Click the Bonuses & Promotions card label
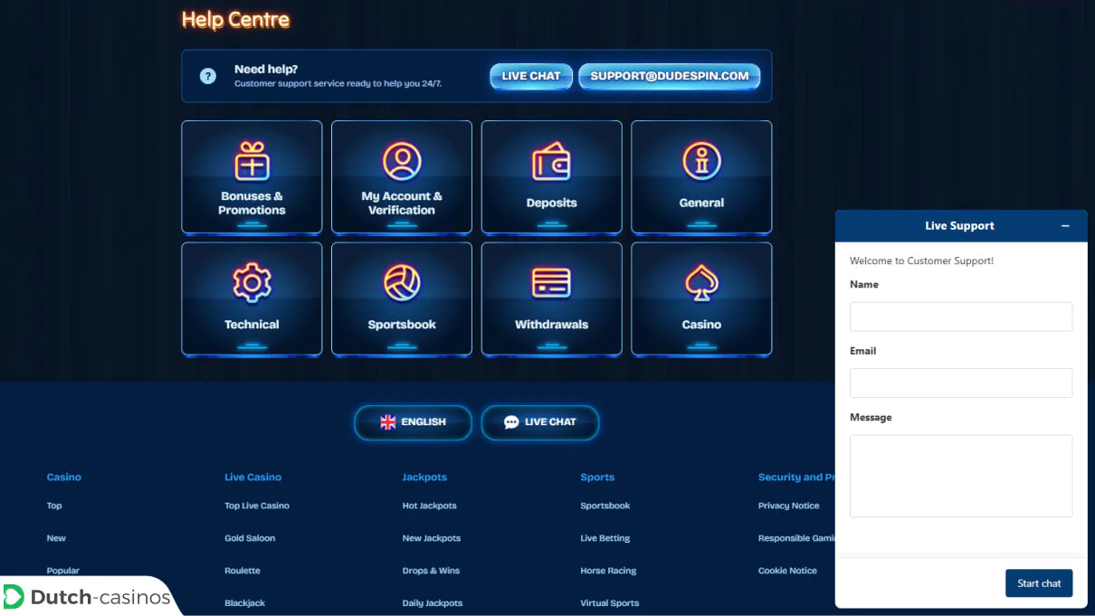 (x=252, y=203)
